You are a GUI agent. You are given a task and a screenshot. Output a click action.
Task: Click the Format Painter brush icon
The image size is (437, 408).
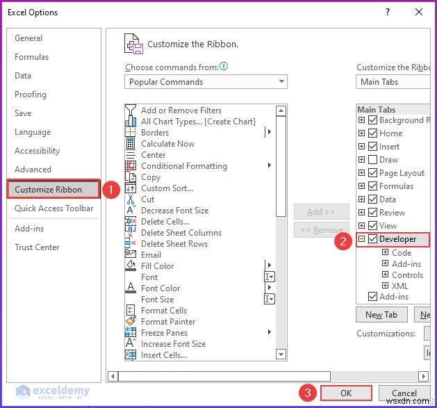click(x=131, y=321)
